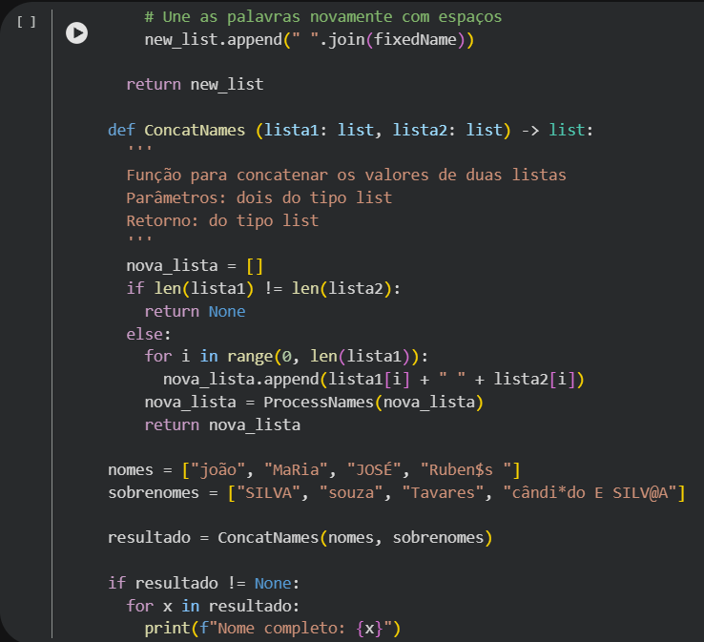Viewport: 704px width, 642px height.
Task: Click the 'if len(lista1) != len(lista2):' line
Action: coord(263,289)
